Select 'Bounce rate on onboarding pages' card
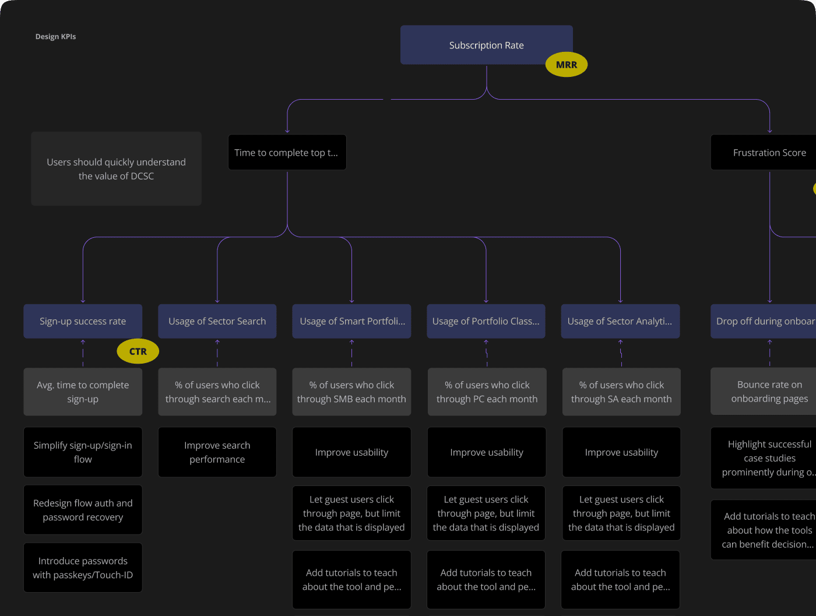Screen dimensions: 816x616 tap(764, 392)
